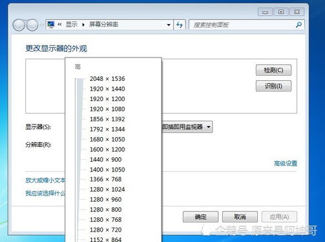325x242 pixels.
Task: Maximize the screen resolution window
Action: point(281,12)
